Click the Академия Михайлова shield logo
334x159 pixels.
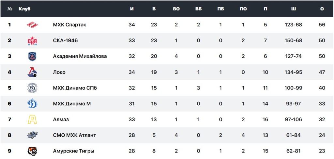pos(32,56)
